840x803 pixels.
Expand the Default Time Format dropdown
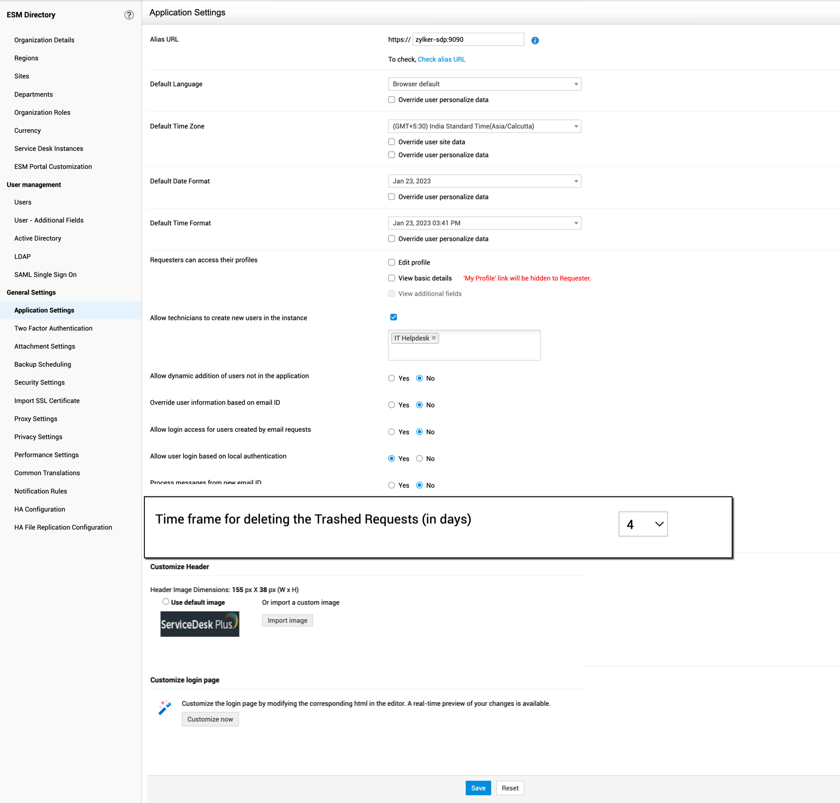tap(485, 223)
